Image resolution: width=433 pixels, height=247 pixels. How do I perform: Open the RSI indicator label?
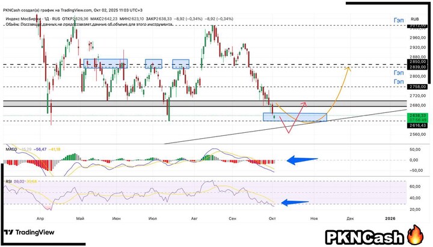9,180
